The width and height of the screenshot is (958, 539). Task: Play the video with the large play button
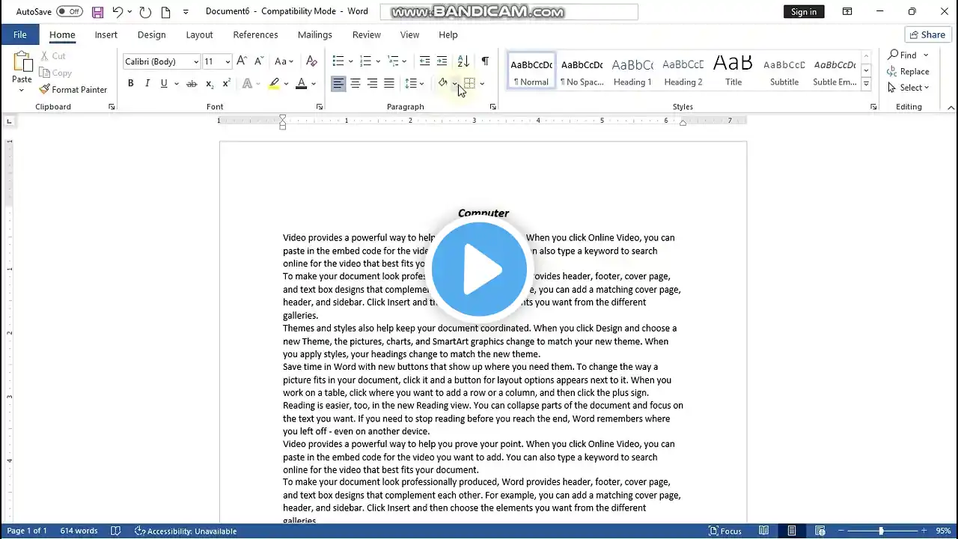click(479, 269)
